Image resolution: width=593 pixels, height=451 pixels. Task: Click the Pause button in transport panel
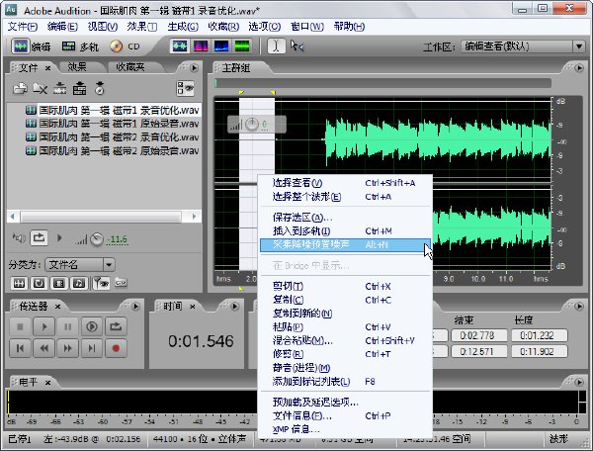point(67,326)
